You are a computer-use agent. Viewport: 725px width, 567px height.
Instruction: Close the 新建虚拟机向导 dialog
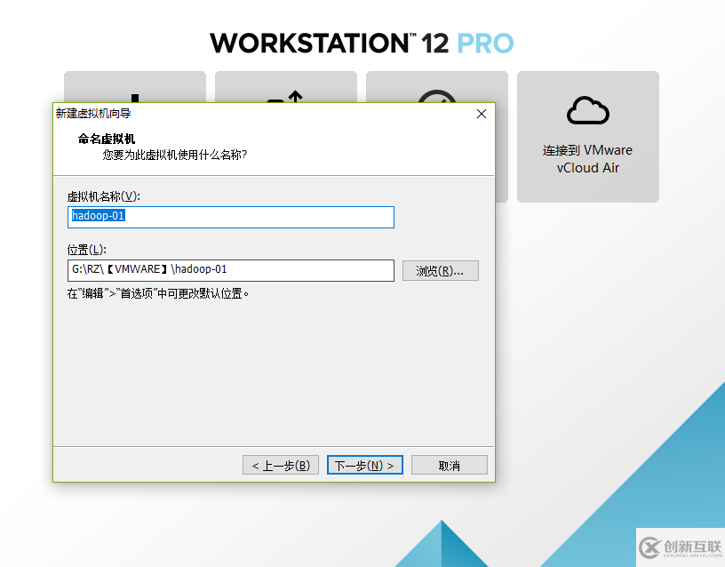click(482, 114)
